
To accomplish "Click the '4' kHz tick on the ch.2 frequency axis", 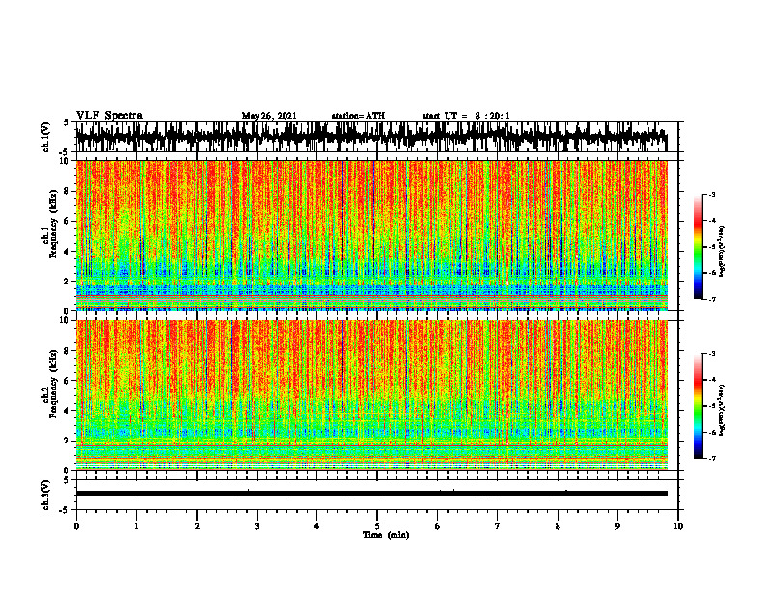I will click(68, 411).
